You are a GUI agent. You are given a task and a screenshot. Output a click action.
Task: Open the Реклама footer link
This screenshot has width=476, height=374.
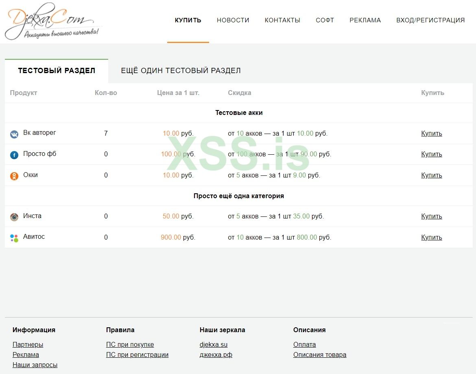point(26,355)
